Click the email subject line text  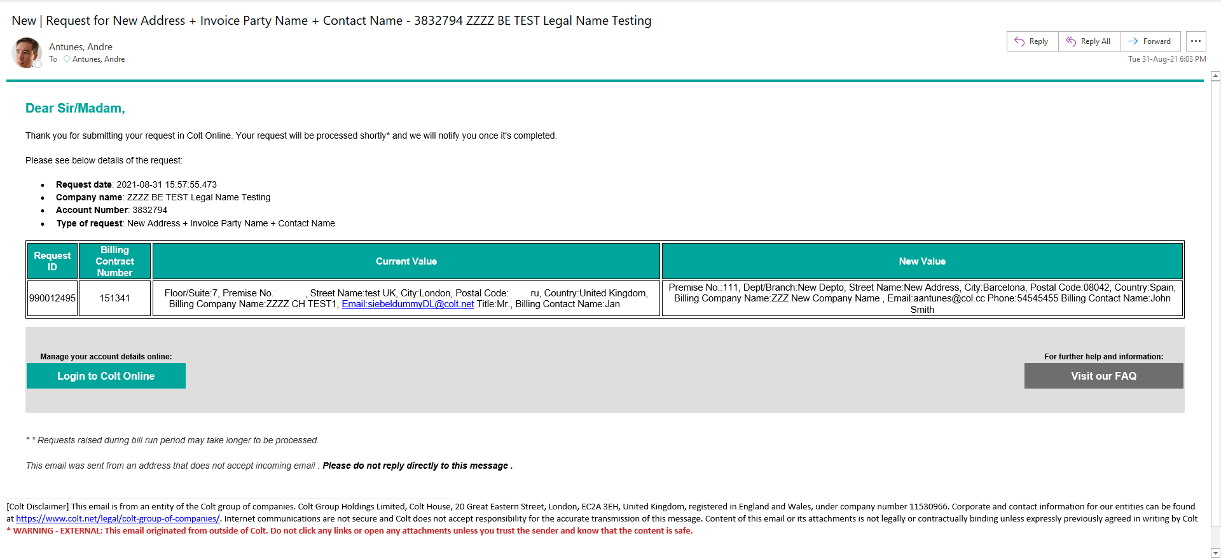click(x=331, y=21)
